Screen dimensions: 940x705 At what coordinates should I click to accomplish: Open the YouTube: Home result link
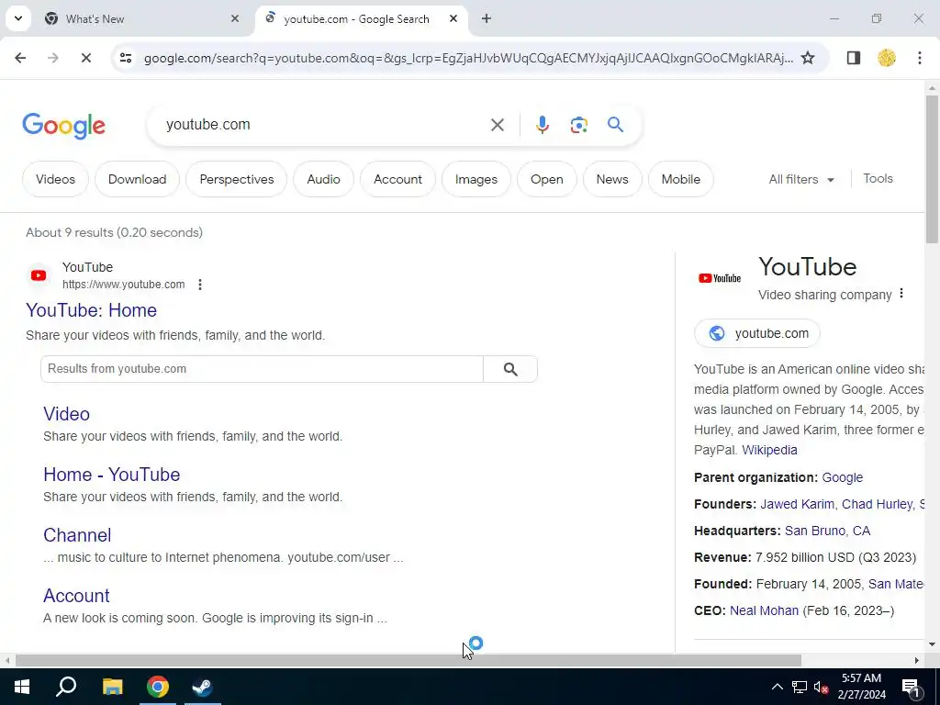(x=91, y=310)
